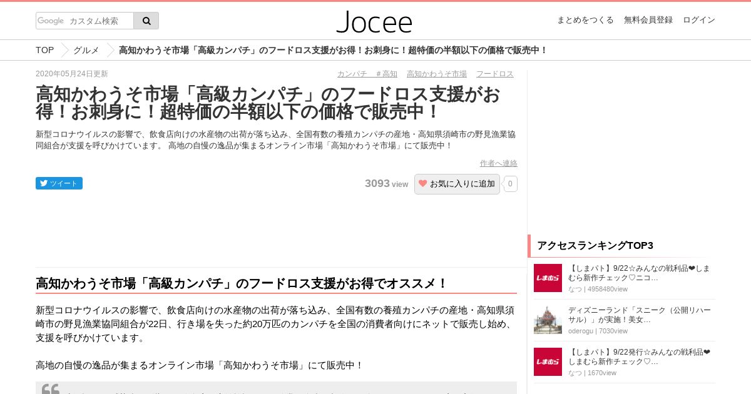Click the main article headline
Image resolution: width=751 pixels, height=394 pixels.
coord(268,103)
